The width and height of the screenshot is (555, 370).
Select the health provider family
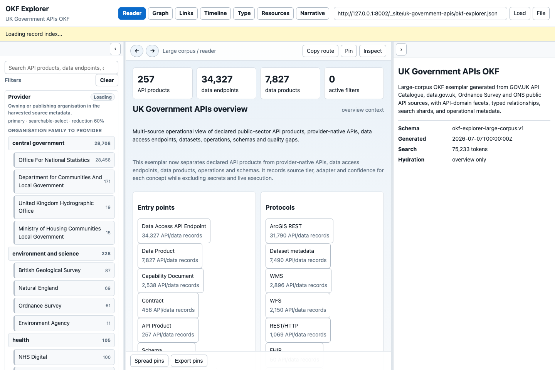click(x=61, y=340)
